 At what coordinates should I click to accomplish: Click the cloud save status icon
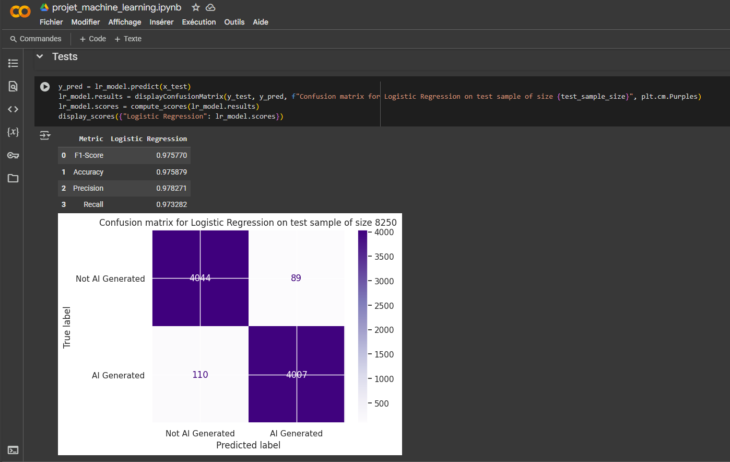click(210, 7)
